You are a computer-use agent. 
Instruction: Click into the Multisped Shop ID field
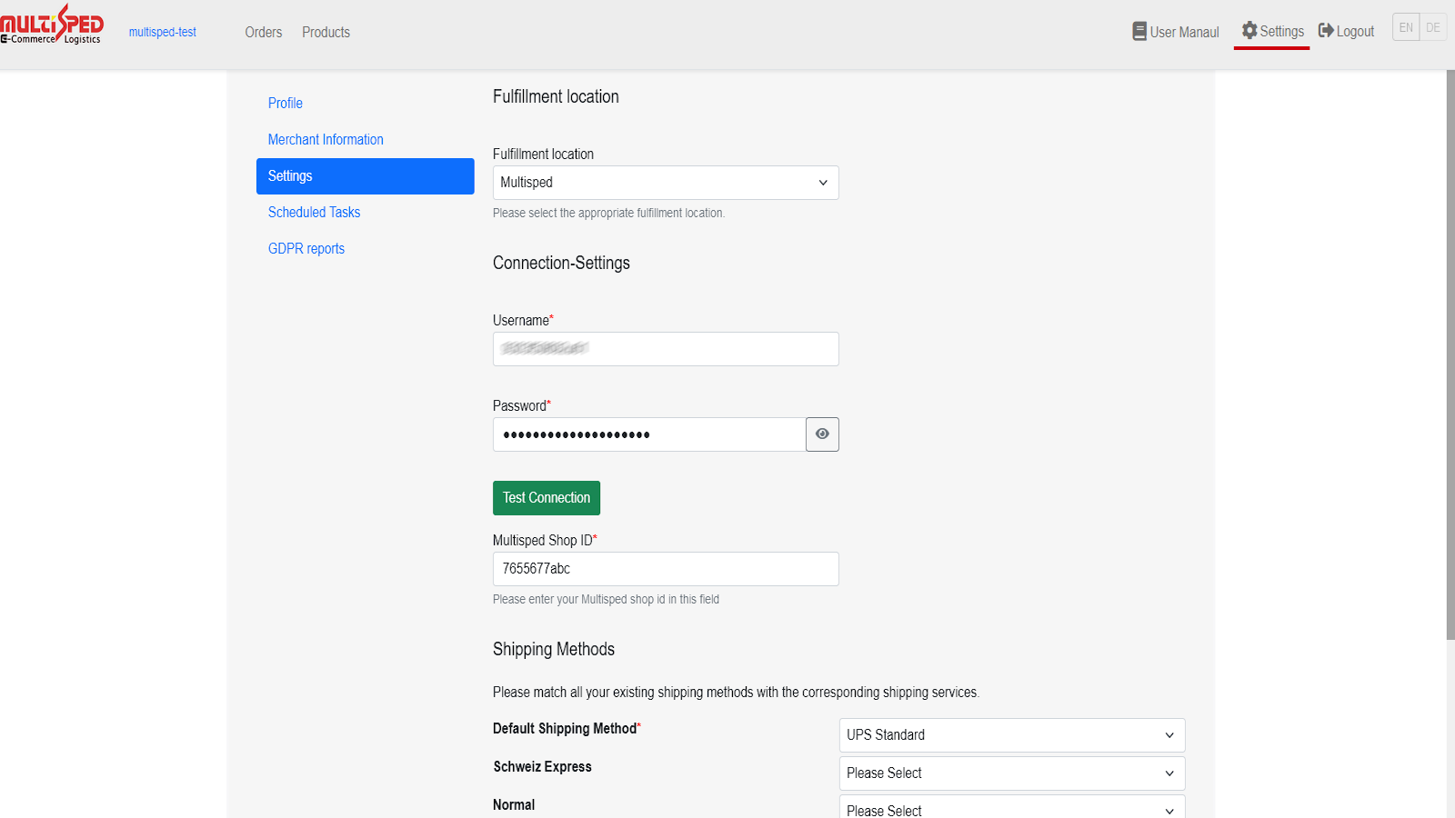(x=665, y=569)
